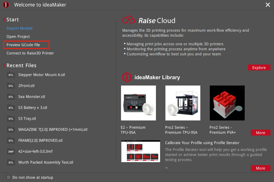Click Pro2 Series - Premium PVA+ caption
This screenshot has width=274, height=182.
tap(223, 130)
